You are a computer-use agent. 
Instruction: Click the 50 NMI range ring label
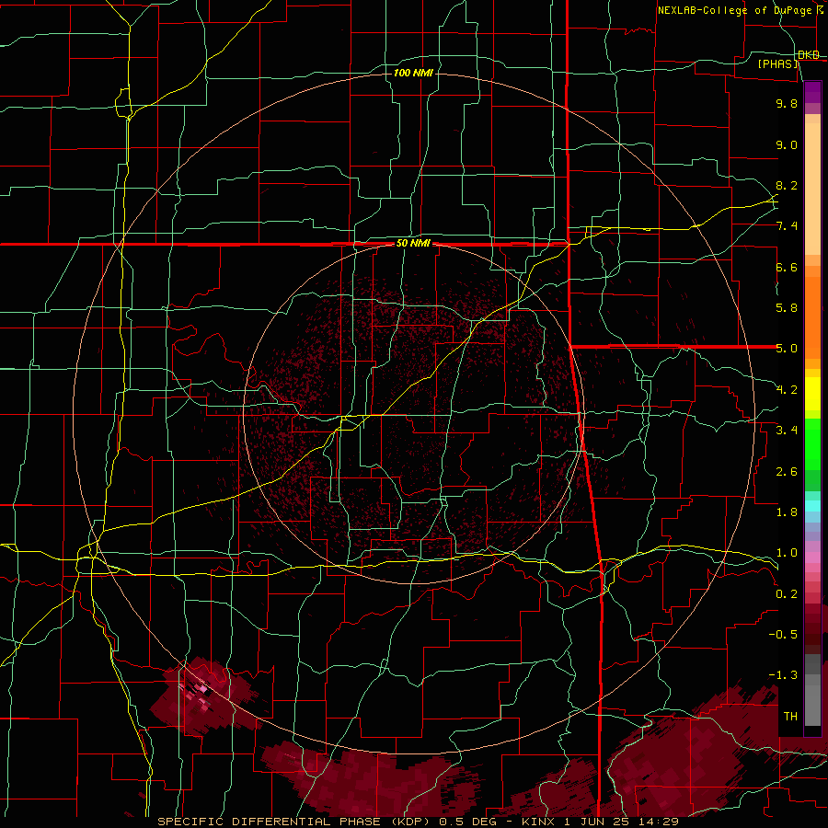click(x=413, y=244)
